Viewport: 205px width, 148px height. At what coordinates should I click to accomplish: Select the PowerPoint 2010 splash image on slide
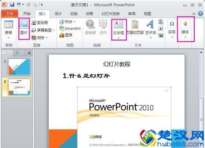tap(124, 117)
